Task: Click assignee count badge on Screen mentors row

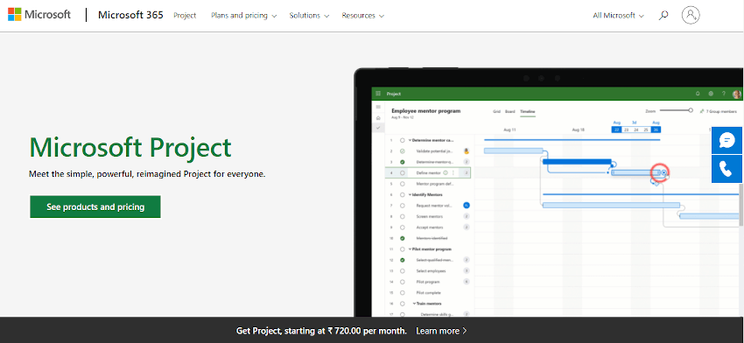Action: 467,216
